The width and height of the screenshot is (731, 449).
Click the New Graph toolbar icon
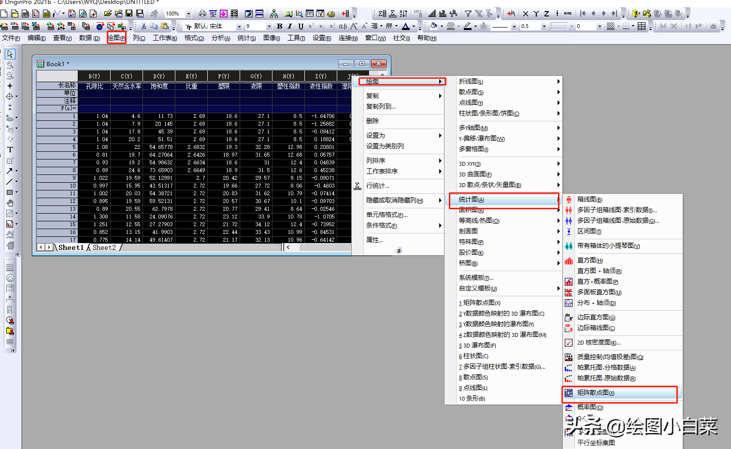point(36,14)
